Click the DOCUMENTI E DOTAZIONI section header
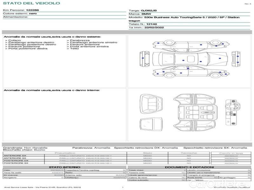The height and width of the screenshot is (190, 254). (x=189, y=167)
